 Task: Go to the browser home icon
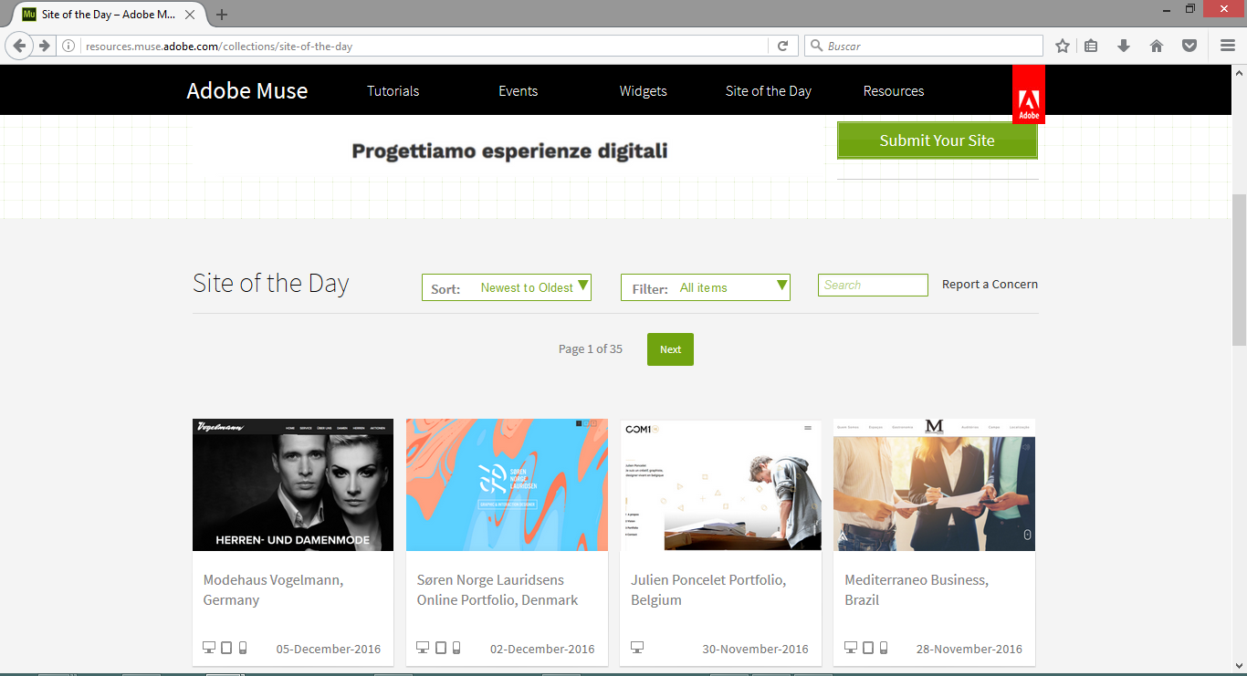tap(1157, 46)
